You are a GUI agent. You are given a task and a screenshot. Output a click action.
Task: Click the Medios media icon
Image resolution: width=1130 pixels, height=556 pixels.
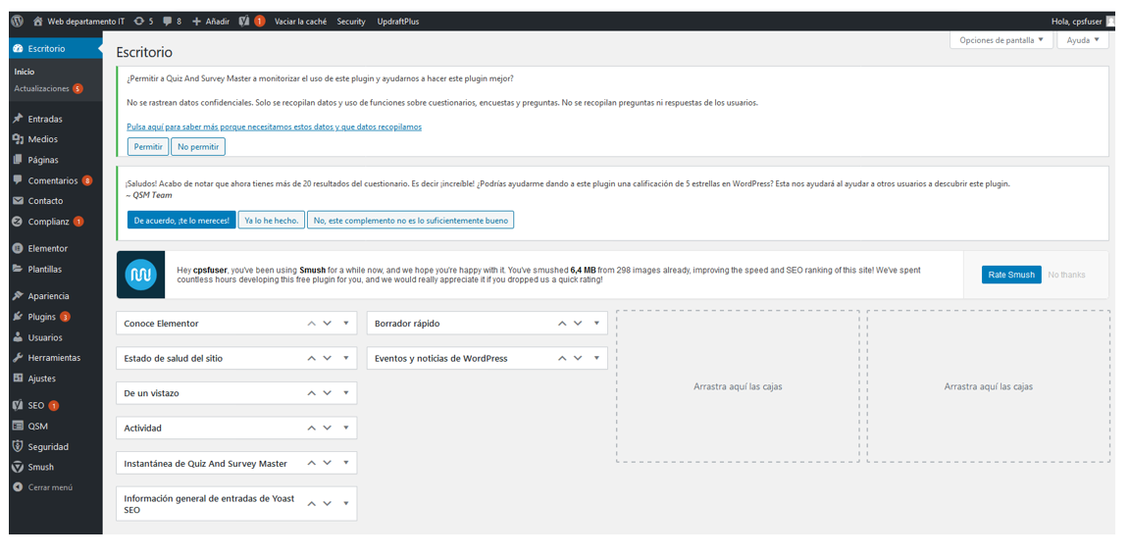point(19,139)
